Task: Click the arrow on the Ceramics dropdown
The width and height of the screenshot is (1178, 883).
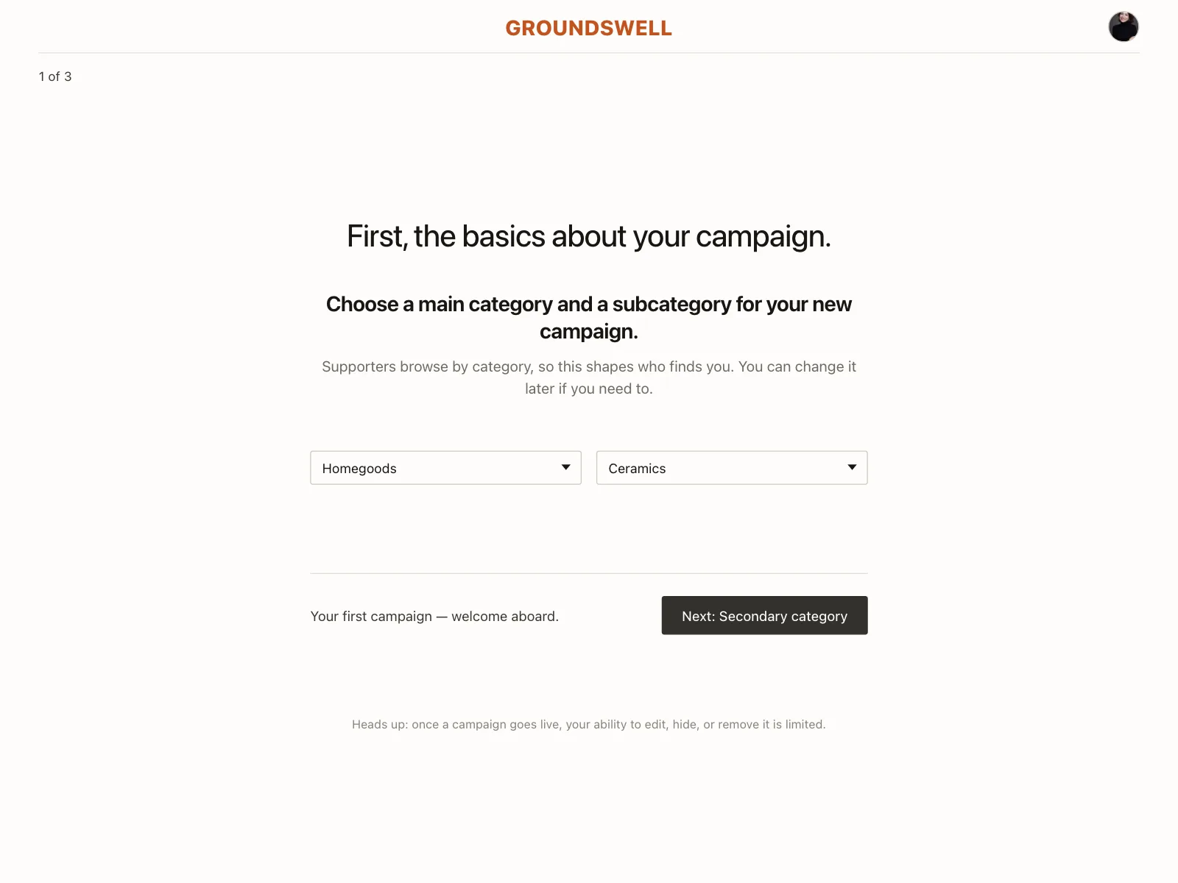Action: click(852, 467)
